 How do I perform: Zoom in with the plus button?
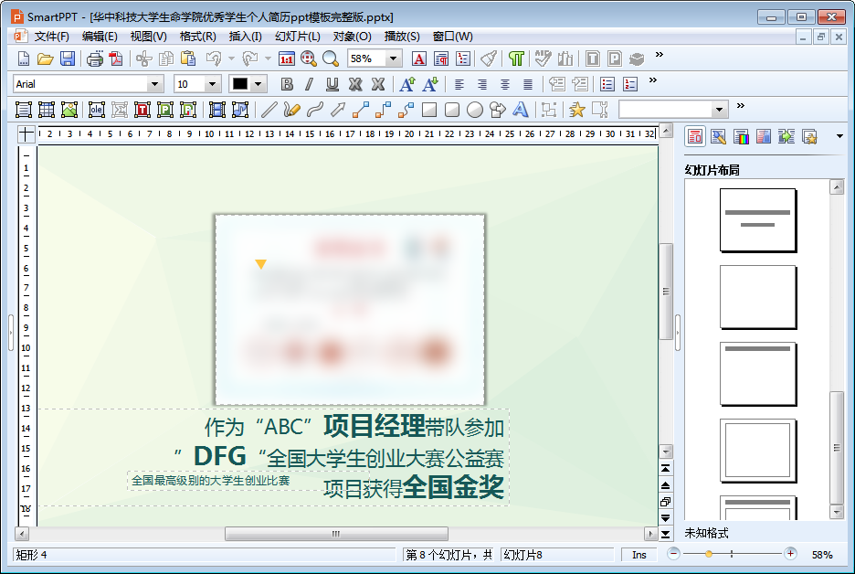(x=790, y=555)
